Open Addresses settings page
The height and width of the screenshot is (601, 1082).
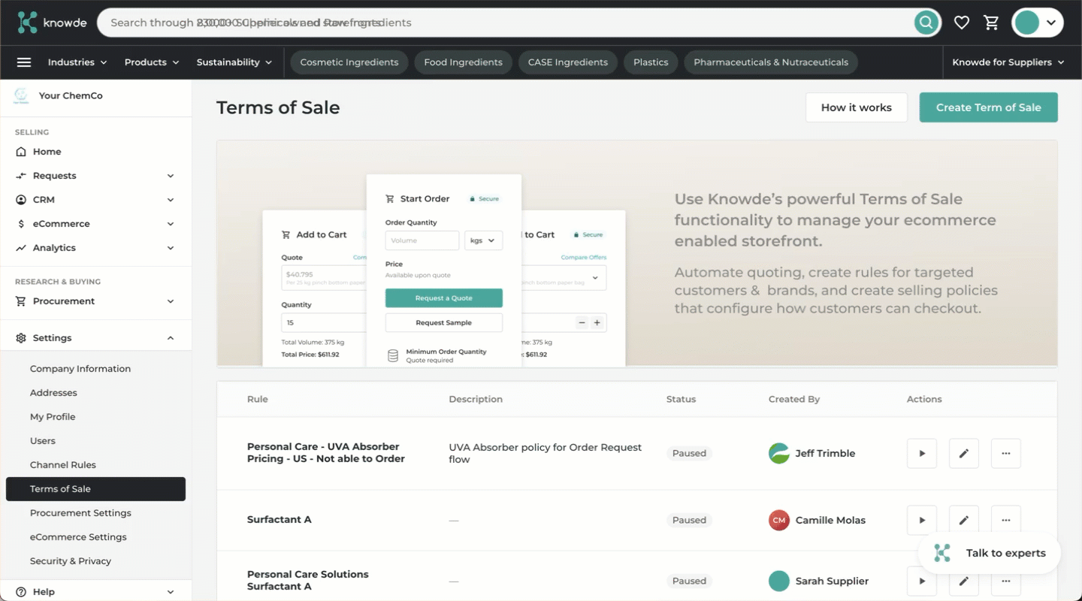53,393
